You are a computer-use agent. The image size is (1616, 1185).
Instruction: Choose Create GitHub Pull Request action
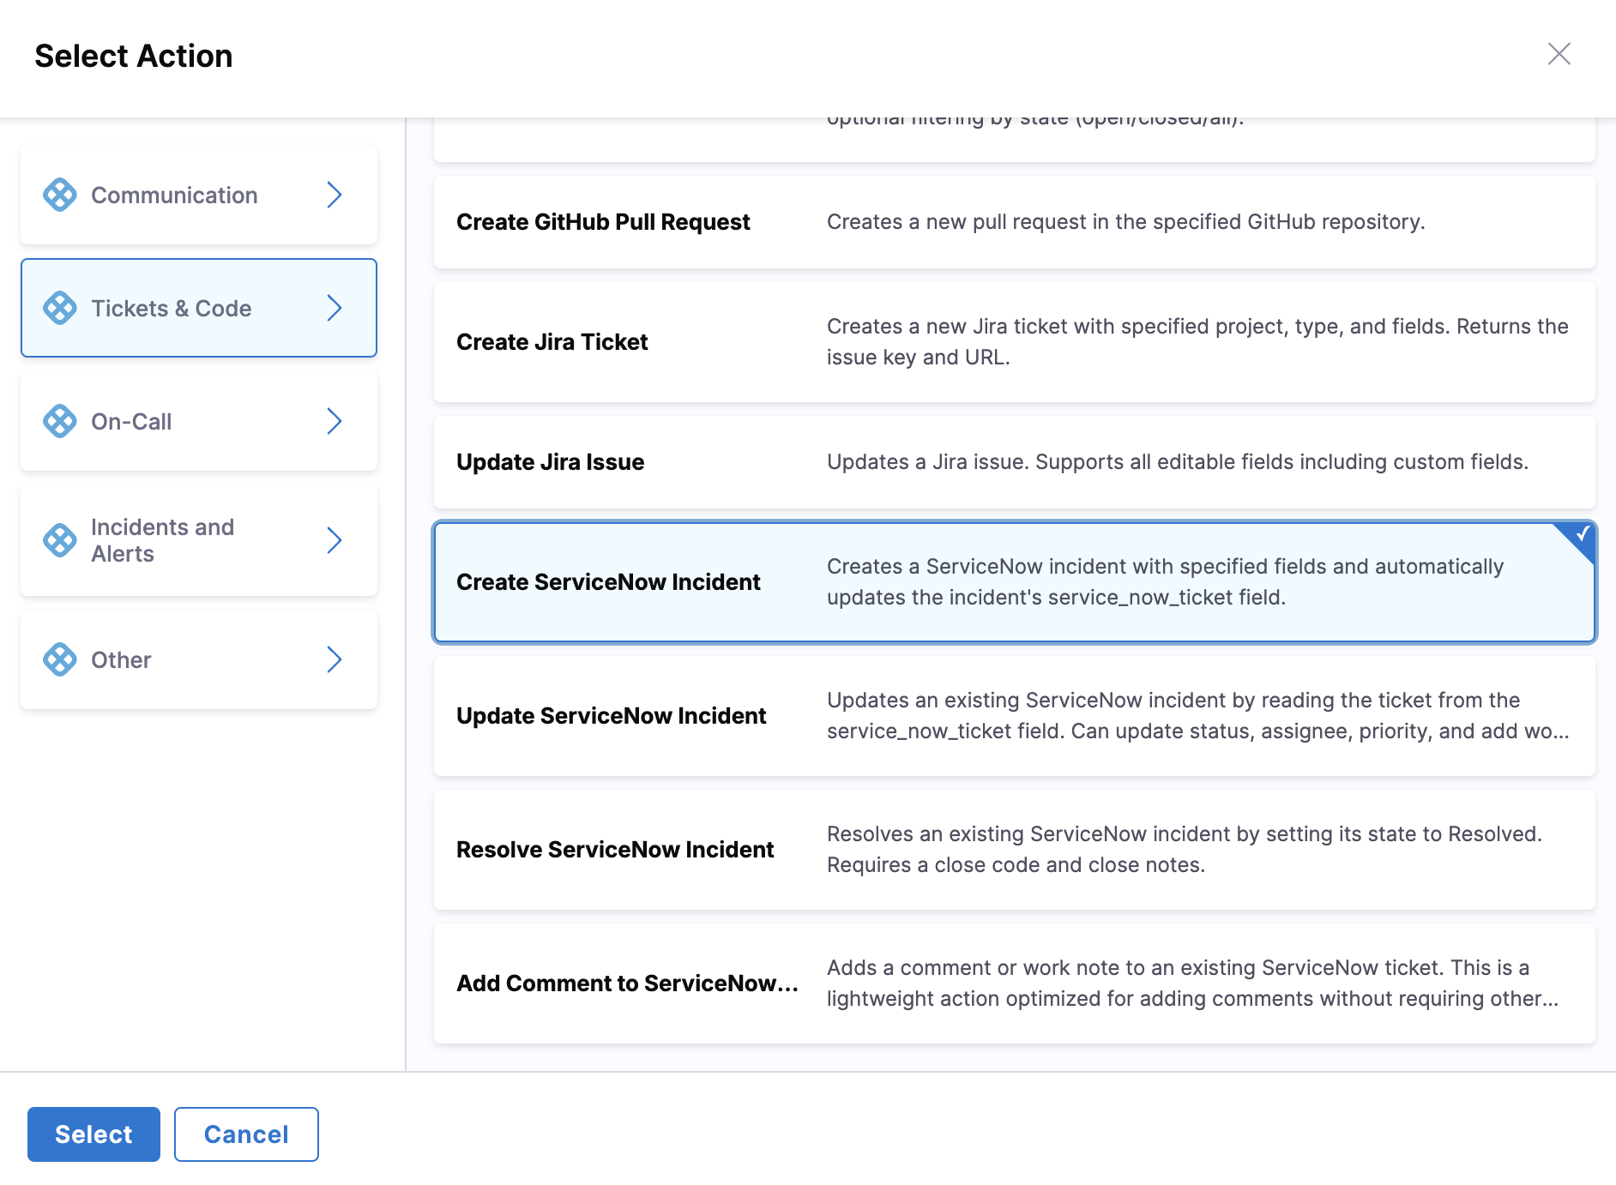click(x=1014, y=222)
